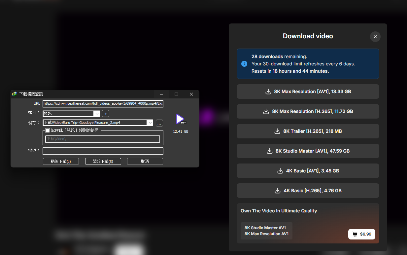Click the $6.99 purchase button
Viewport: 407px width, 255px height.
362,234
